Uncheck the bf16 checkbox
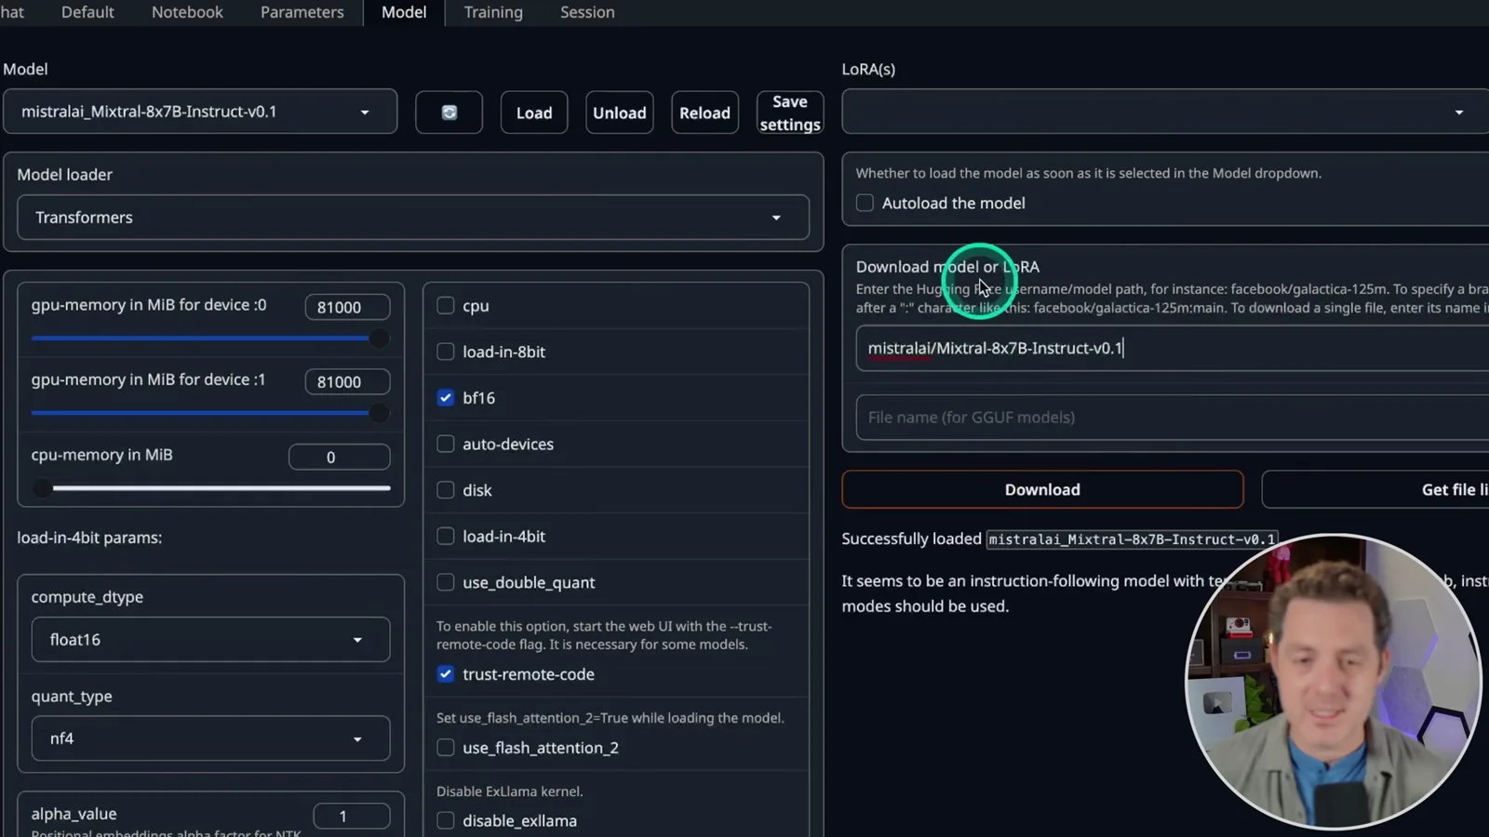This screenshot has height=837, width=1489. pyautogui.click(x=446, y=398)
